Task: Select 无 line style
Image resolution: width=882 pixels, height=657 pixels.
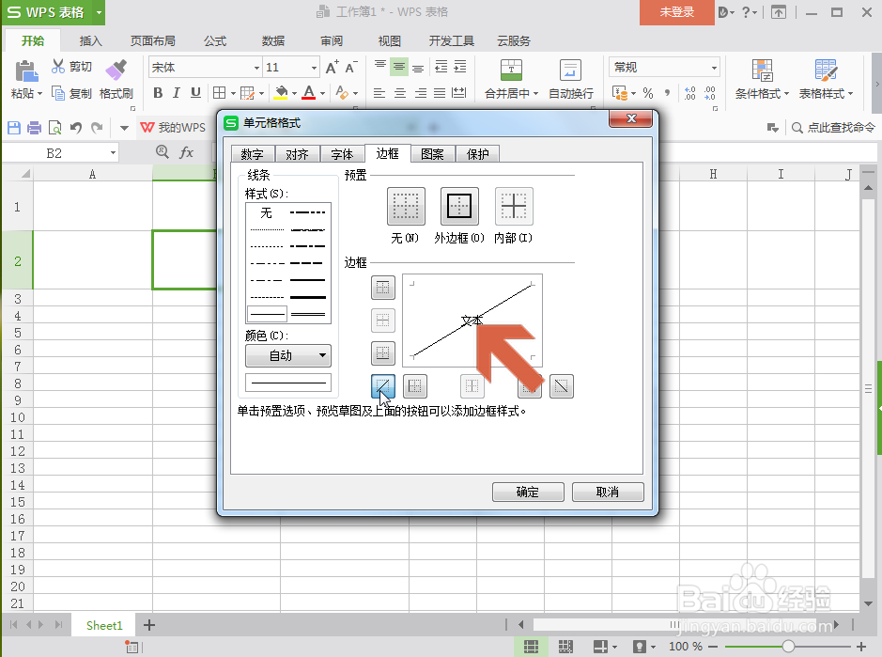Action: (x=267, y=212)
